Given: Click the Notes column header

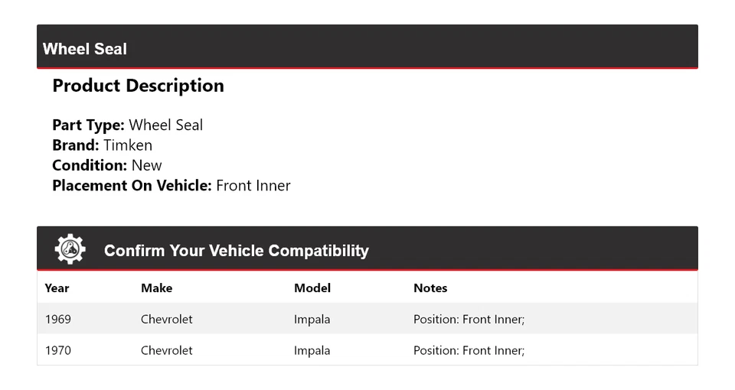Looking at the screenshot, I should 430,288.
